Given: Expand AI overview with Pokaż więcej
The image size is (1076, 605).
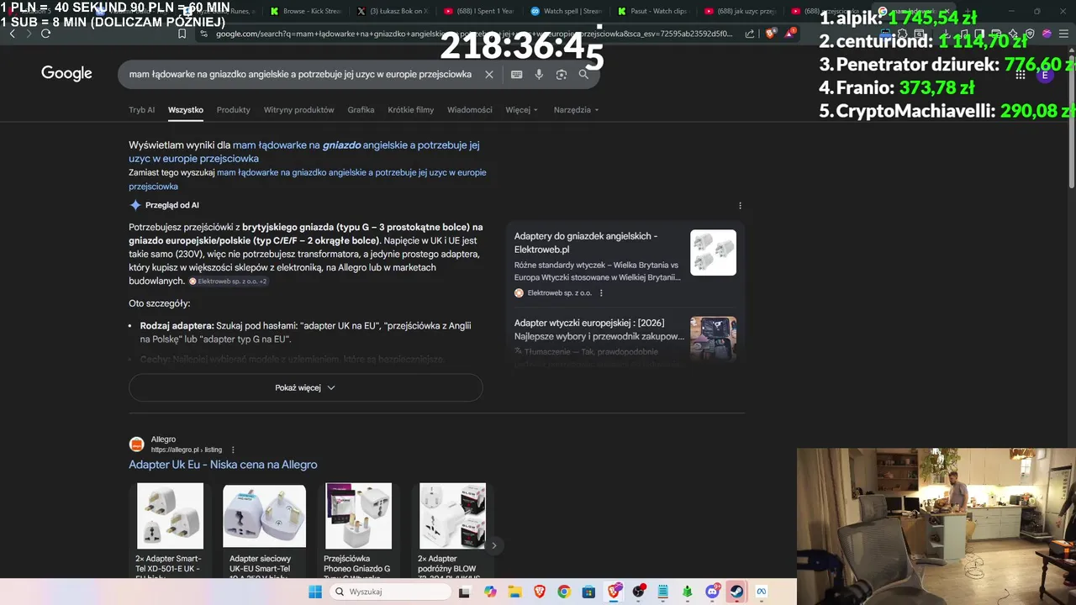Looking at the screenshot, I should [305, 387].
